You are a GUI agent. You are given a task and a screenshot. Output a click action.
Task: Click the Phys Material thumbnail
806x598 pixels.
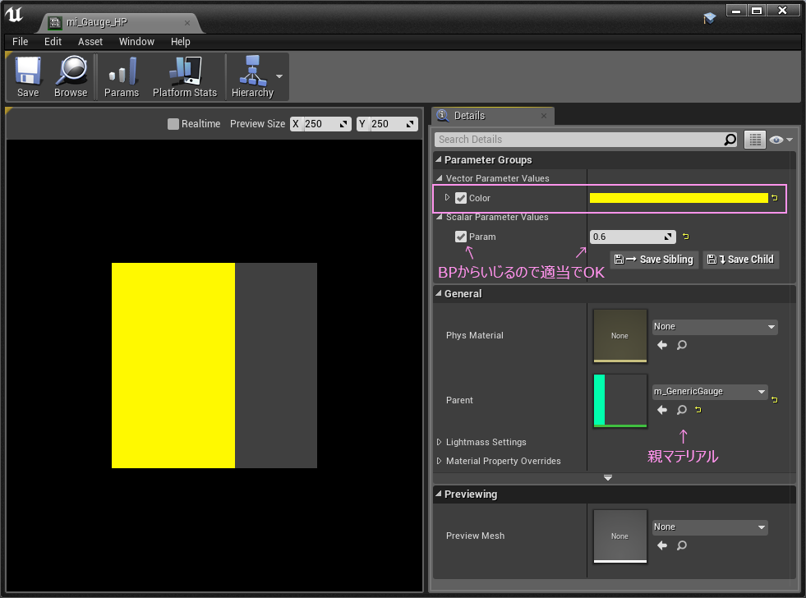point(620,335)
